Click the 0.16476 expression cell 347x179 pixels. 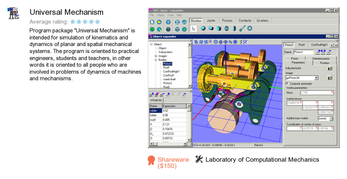pyautogui.click(x=174, y=129)
